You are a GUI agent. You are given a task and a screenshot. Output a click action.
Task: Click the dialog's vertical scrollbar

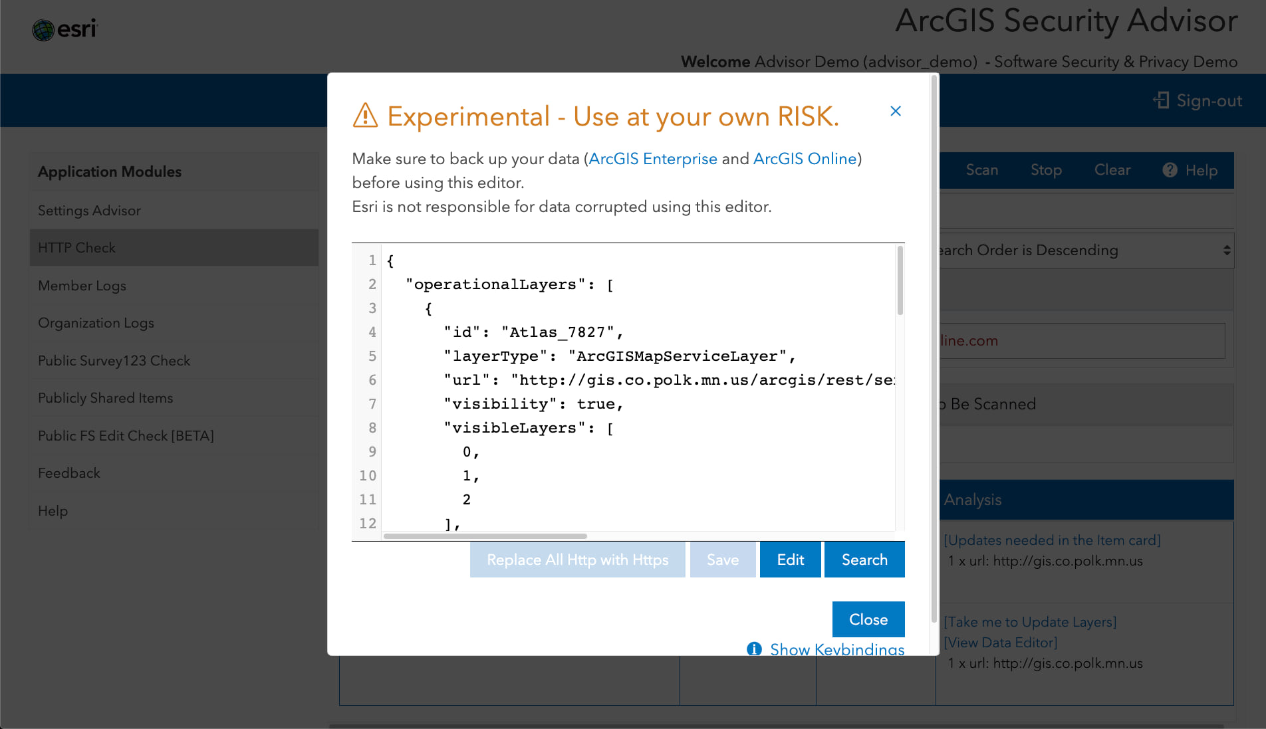[934, 349]
